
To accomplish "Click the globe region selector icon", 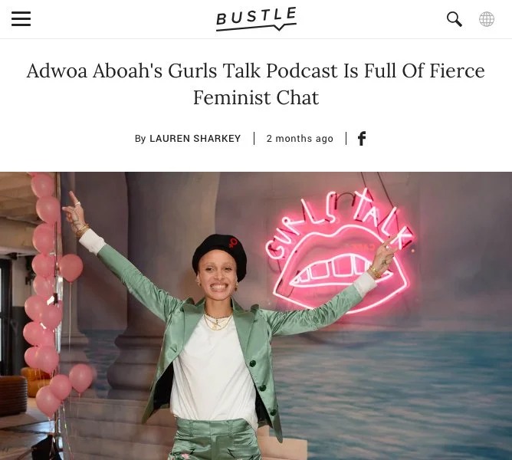I will coord(487,19).
